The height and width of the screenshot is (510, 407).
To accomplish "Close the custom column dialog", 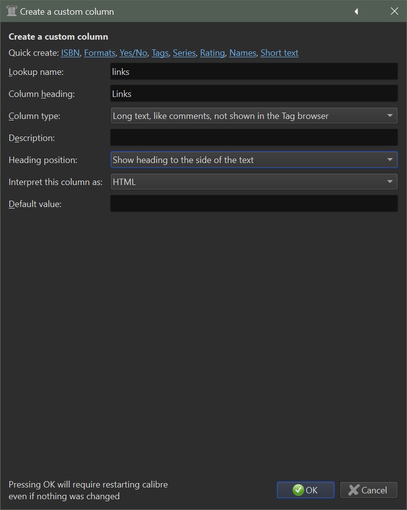I will 394,11.
